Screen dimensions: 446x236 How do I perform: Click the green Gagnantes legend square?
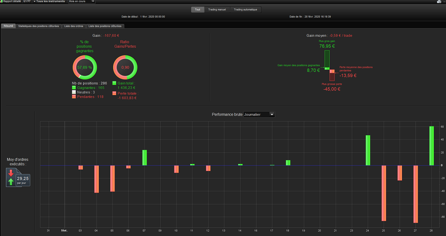[x=74, y=88]
